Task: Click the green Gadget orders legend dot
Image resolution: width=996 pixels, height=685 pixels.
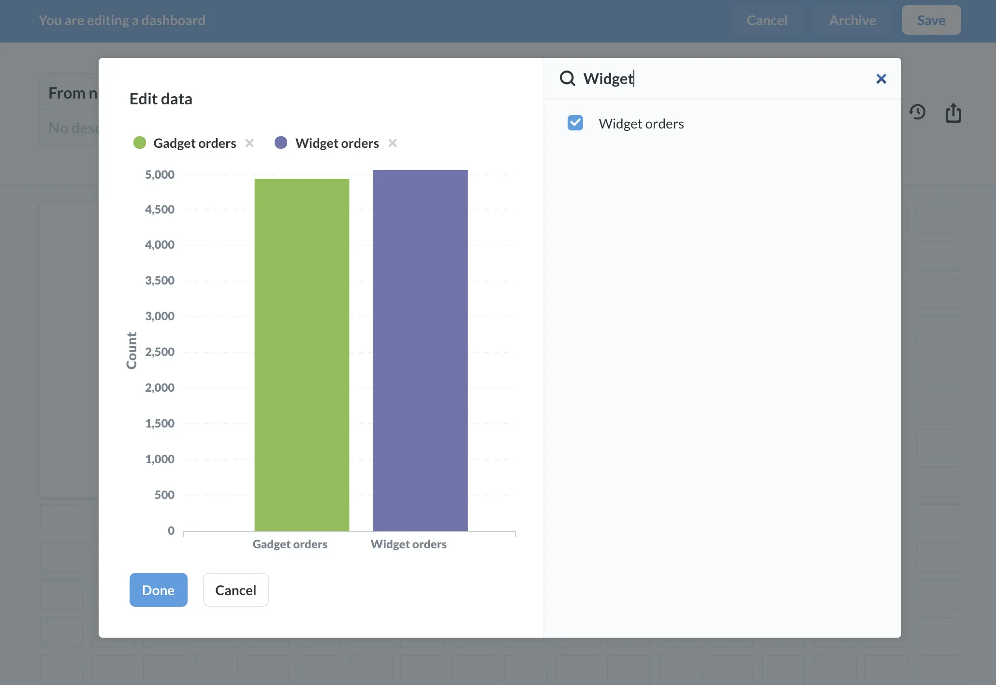Action: pos(140,143)
